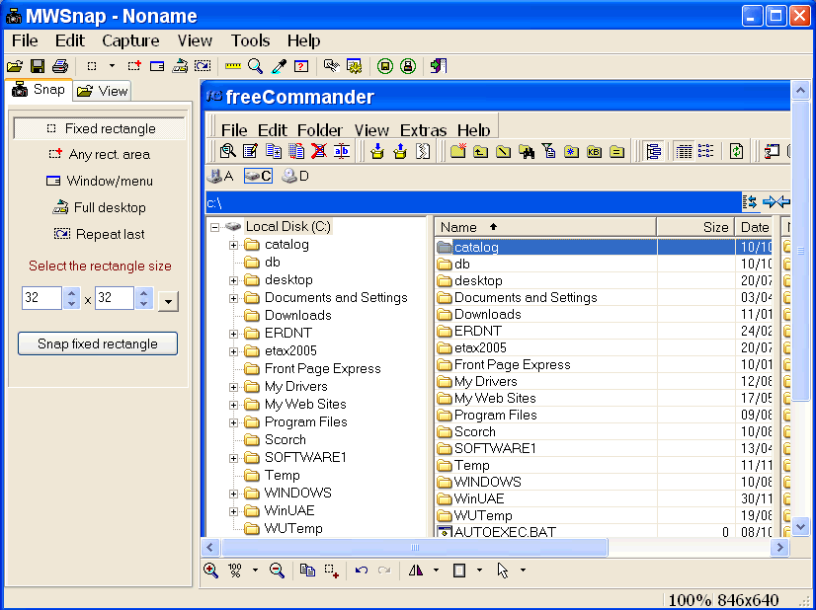Click the 100% status bar text
This screenshot has height=610, width=816.
[x=690, y=599]
